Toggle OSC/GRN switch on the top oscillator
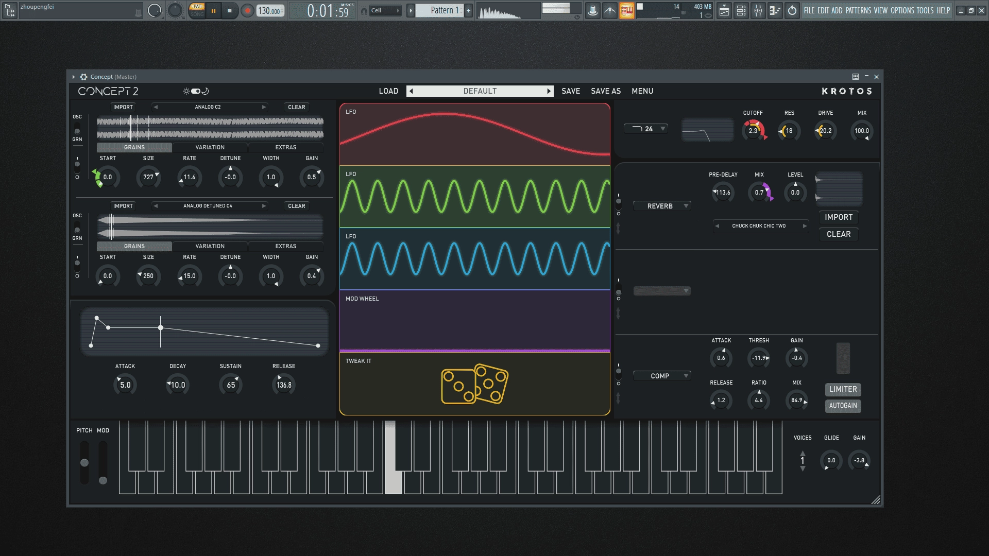 (77, 128)
